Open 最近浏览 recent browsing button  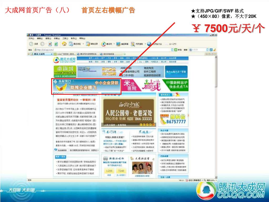point(75,44)
